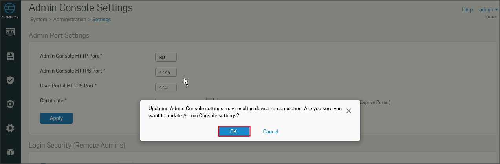
Task: Open the shield checkmark protection icon
Action: click(x=10, y=80)
